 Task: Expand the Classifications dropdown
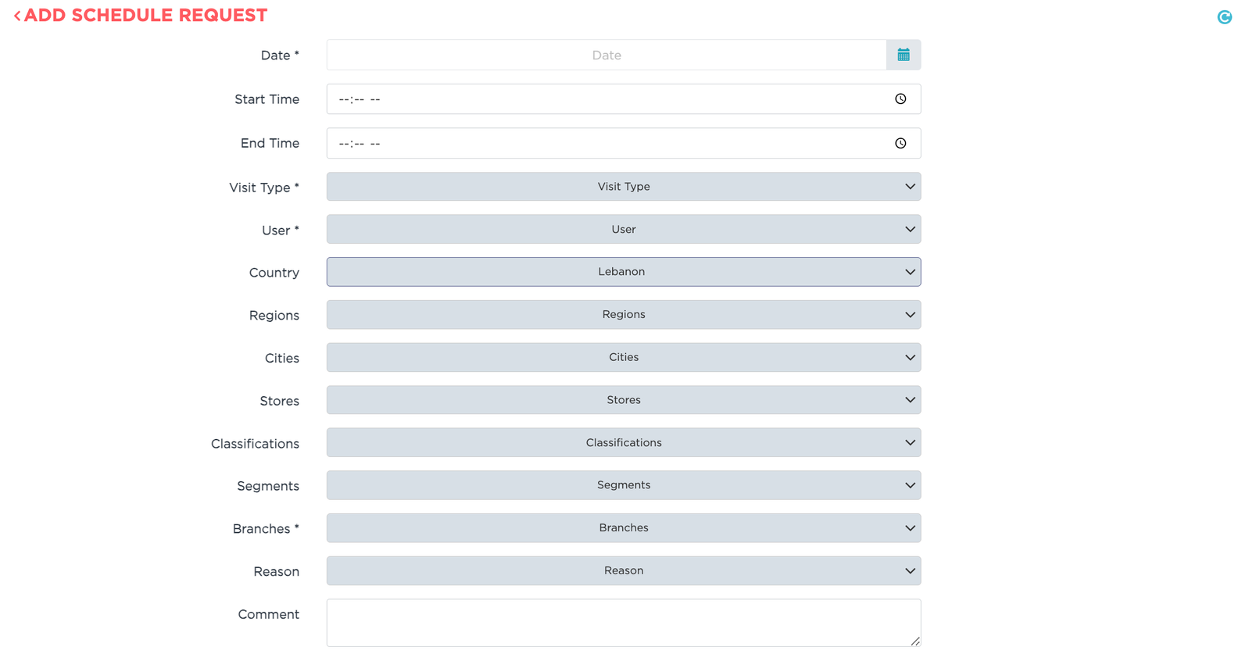pyautogui.click(x=623, y=443)
